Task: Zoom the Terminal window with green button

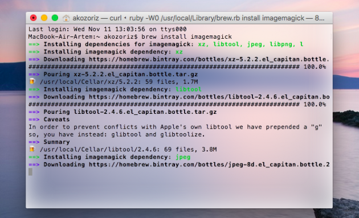Action: (55, 18)
